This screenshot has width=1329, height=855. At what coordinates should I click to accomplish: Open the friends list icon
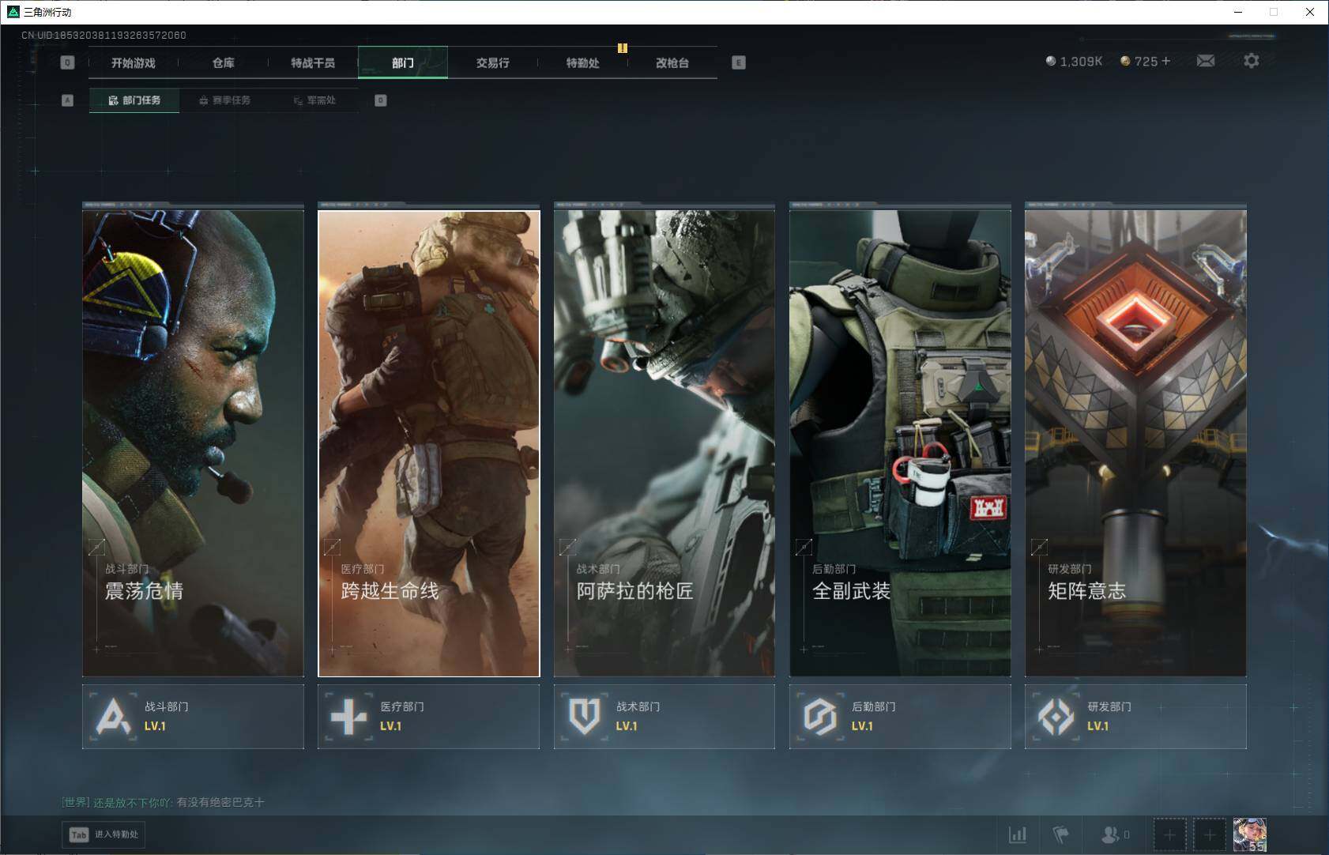[1111, 834]
